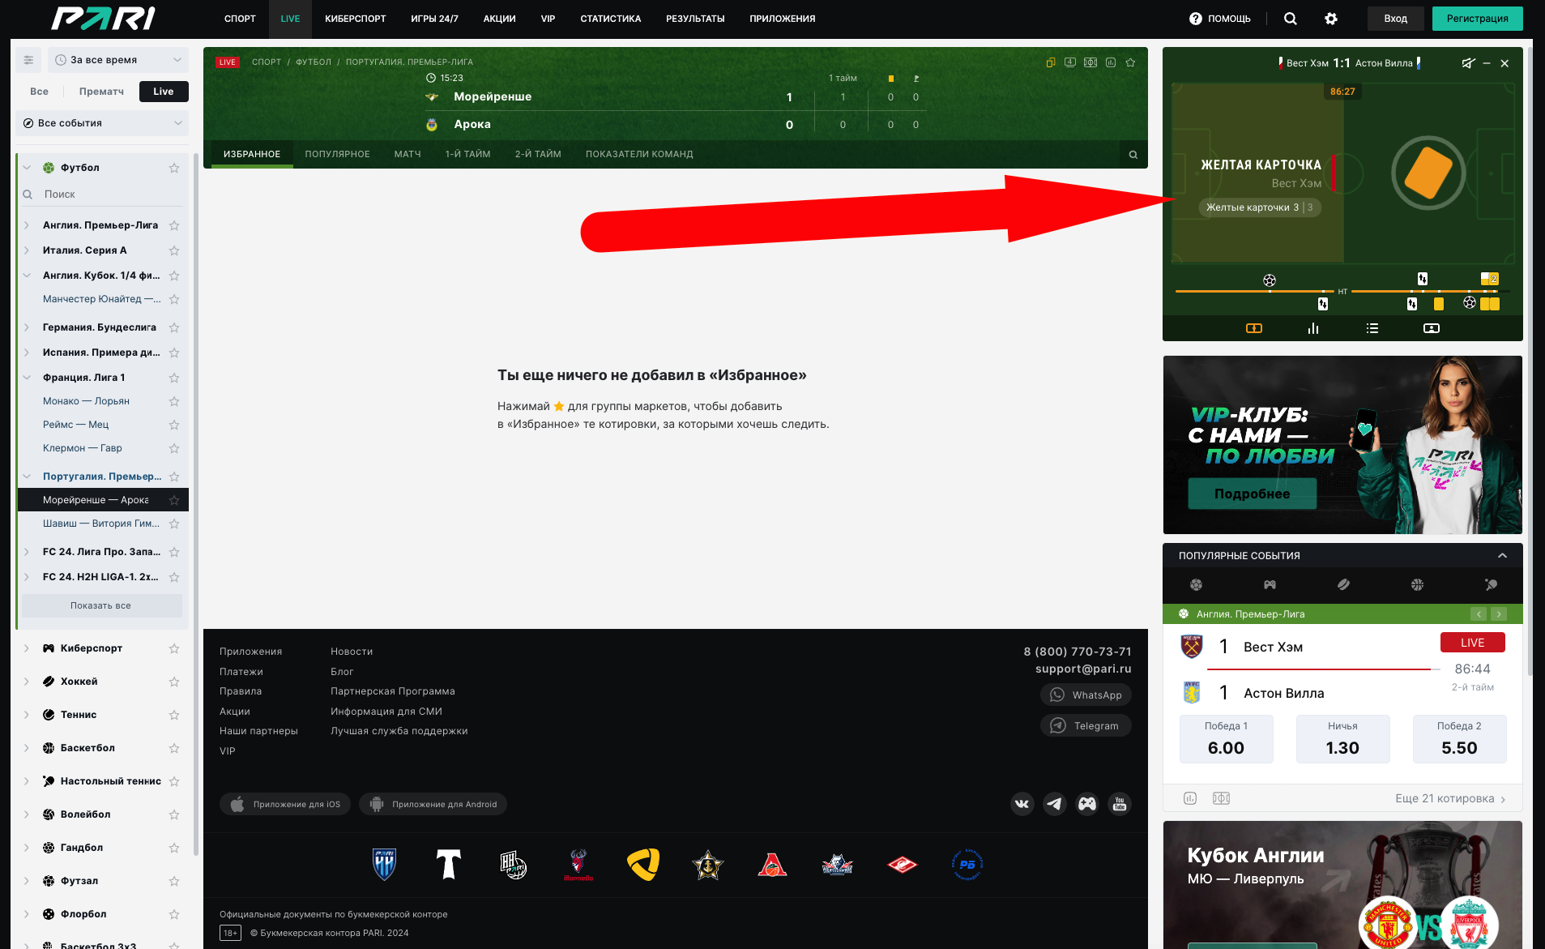Favorite the Хоккей sport
The height and width of the screenshot is (949, 1545).
(174, 682)
